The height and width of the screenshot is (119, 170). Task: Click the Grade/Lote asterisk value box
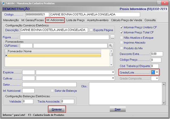click(x=153, y=72)
